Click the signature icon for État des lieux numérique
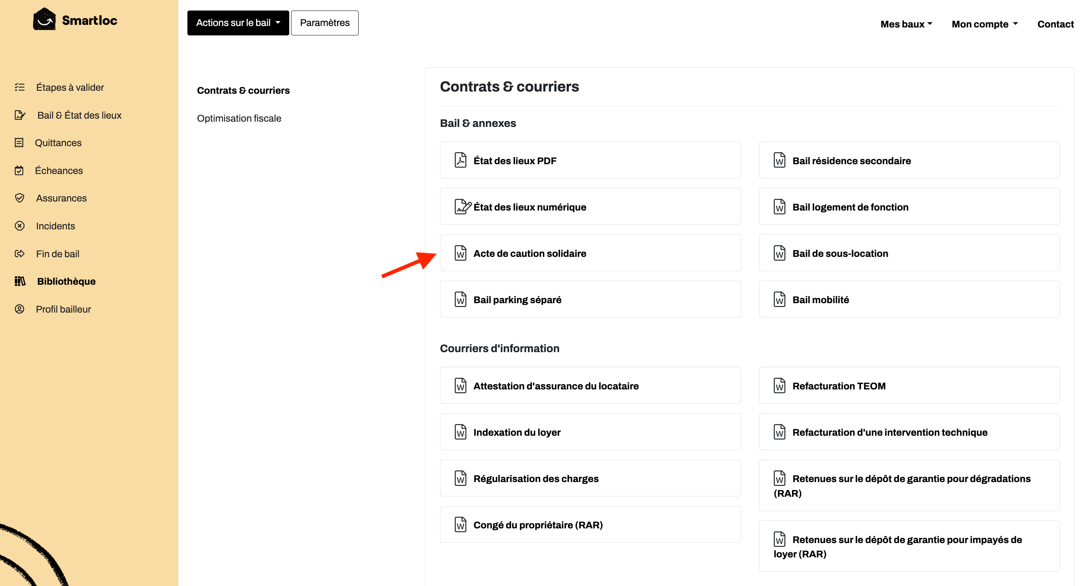Screen dimensions: 1086x586 click(463, 207)
